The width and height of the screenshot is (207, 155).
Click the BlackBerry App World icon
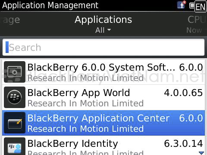click(x=15, y=97)
